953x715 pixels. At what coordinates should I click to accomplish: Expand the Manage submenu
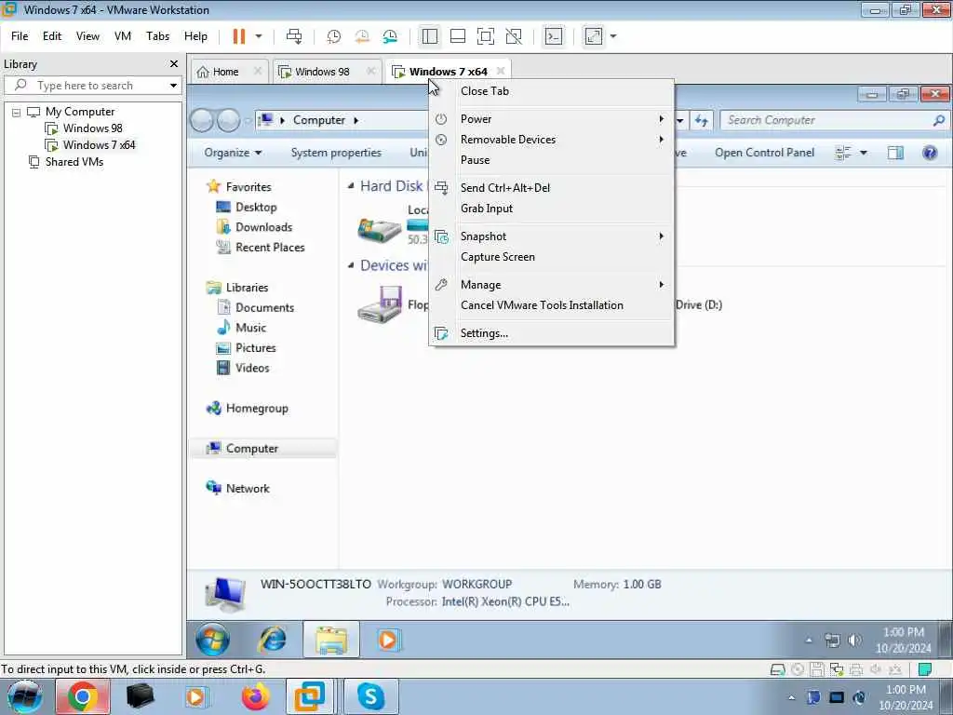(551, 285)
